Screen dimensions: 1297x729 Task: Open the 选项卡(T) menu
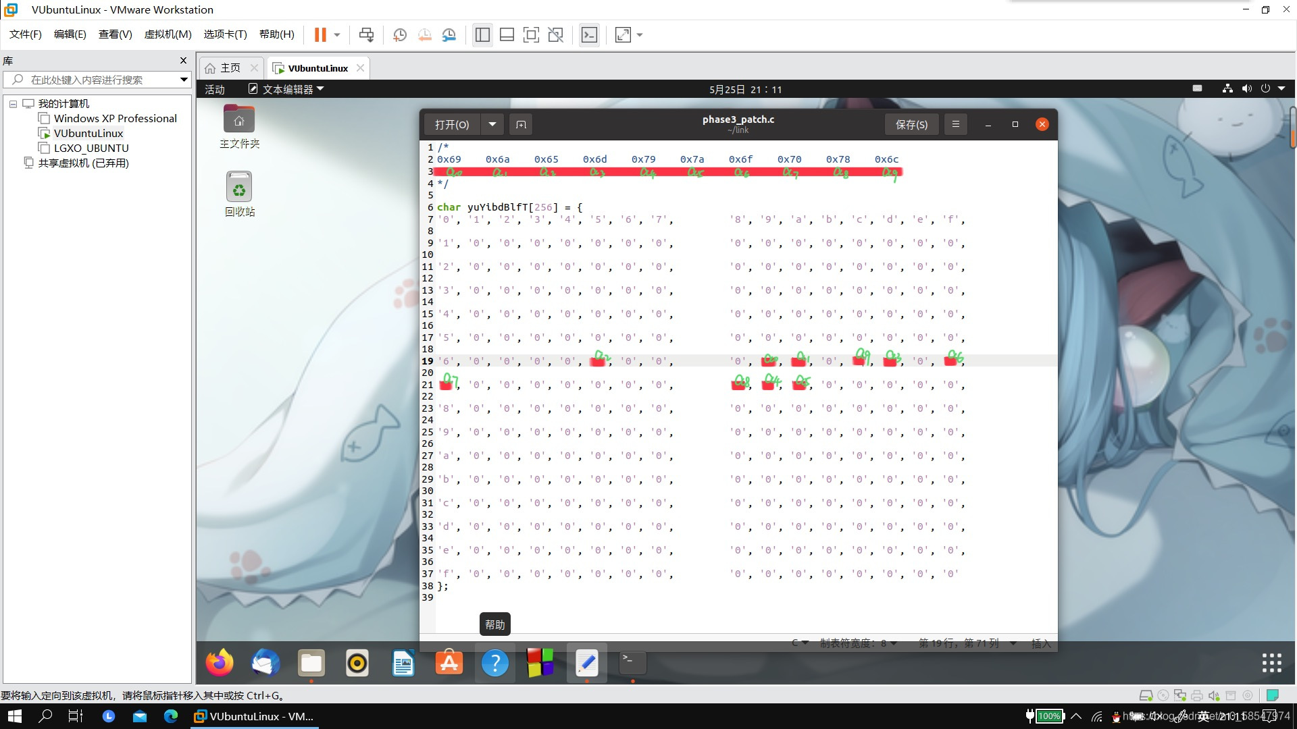point(225,34)
